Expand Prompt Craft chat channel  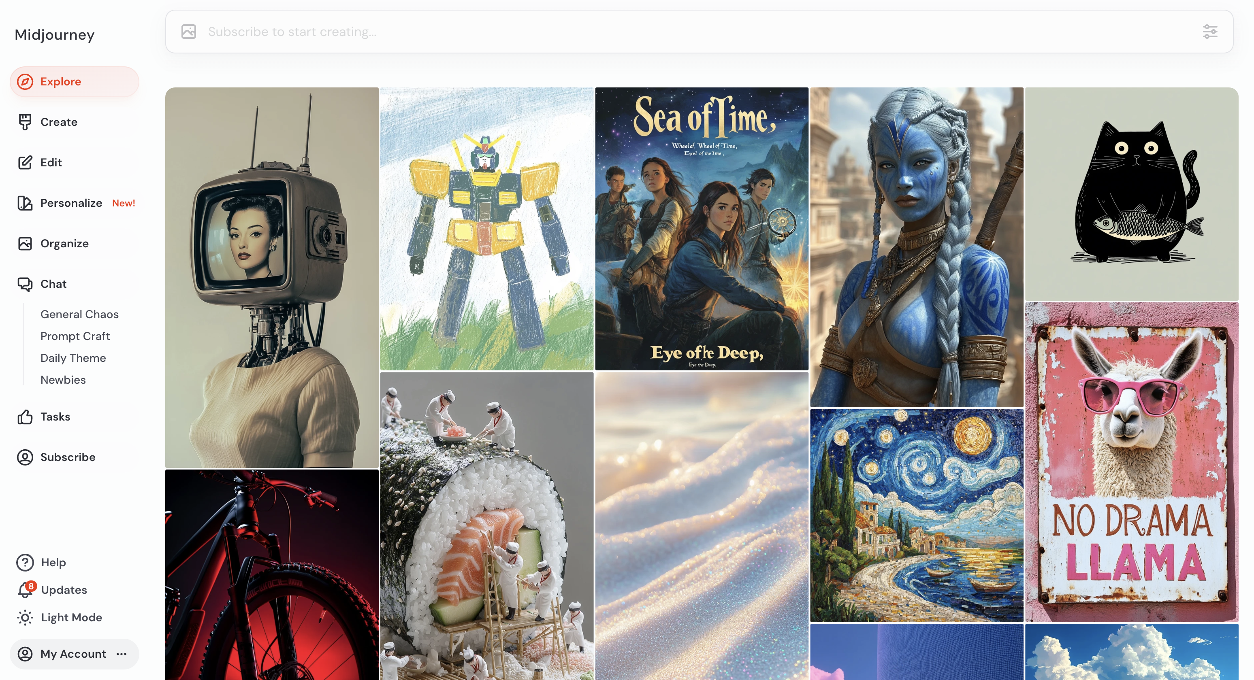point(75,336)
